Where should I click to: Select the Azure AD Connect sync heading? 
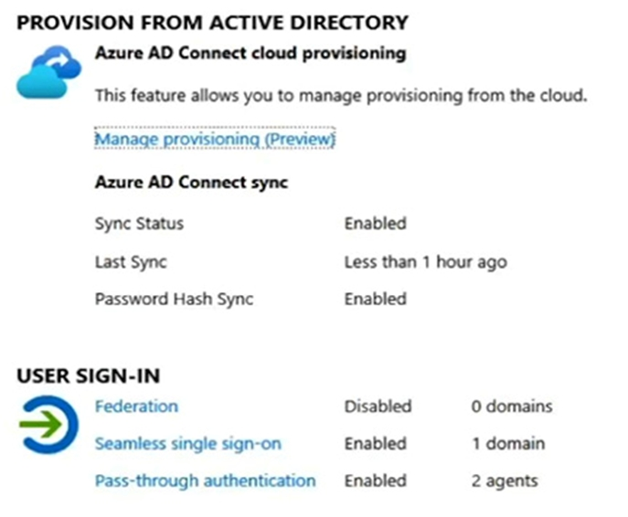[x=191, y=183]
